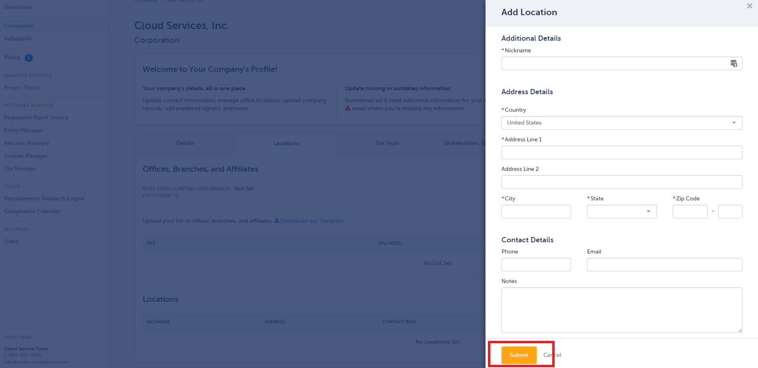Open Users settings

coord(11,241)
